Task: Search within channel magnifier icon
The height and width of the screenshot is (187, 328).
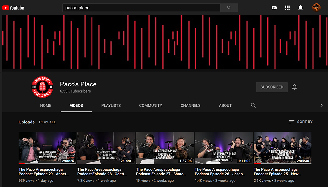Action: coord(253,105)
